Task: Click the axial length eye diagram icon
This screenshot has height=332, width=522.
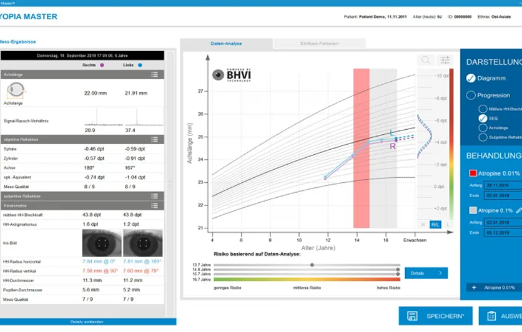Action: click(16, 90)
